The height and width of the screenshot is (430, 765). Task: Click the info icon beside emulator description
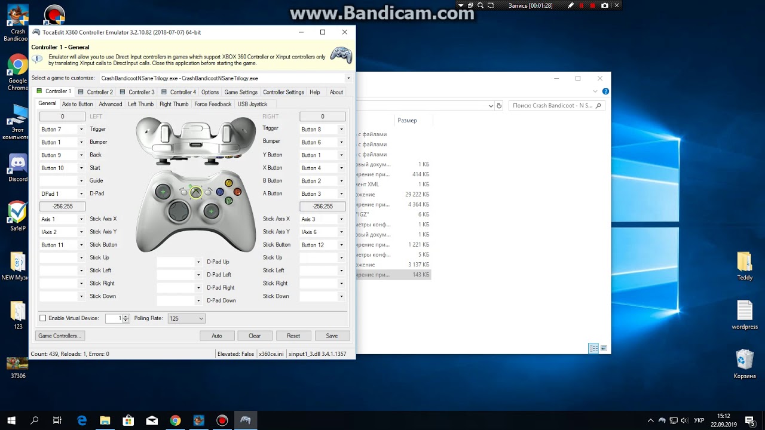[x=37, y=59]
